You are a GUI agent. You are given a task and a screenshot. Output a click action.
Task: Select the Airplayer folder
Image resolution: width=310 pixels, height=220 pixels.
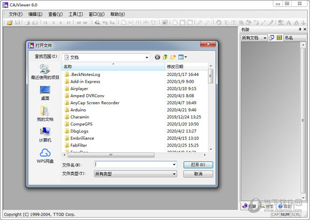[x=76, y=89]
